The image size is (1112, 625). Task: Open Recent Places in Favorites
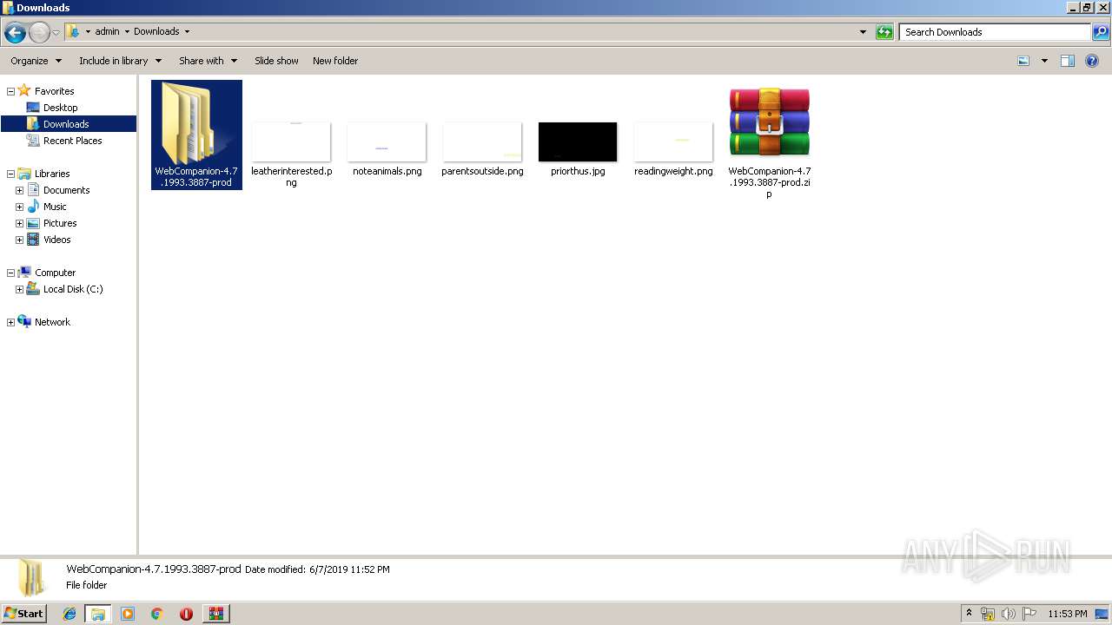tap(73, 141)
